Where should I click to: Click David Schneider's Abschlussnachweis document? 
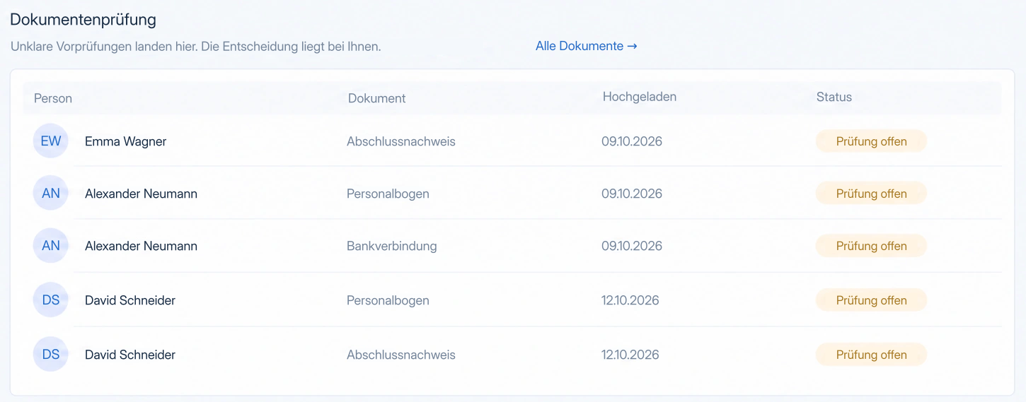click(x=401, y=355)
